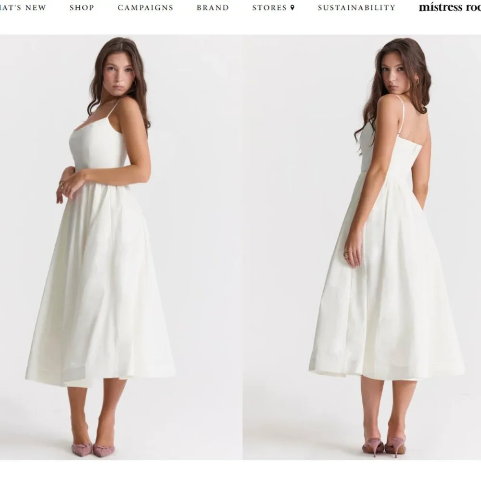Click the pink slingback heels in back-view photo
Image resolution: width=481 pixels, height=481 pixels.
pyautogui.click(x=384, y=447)
